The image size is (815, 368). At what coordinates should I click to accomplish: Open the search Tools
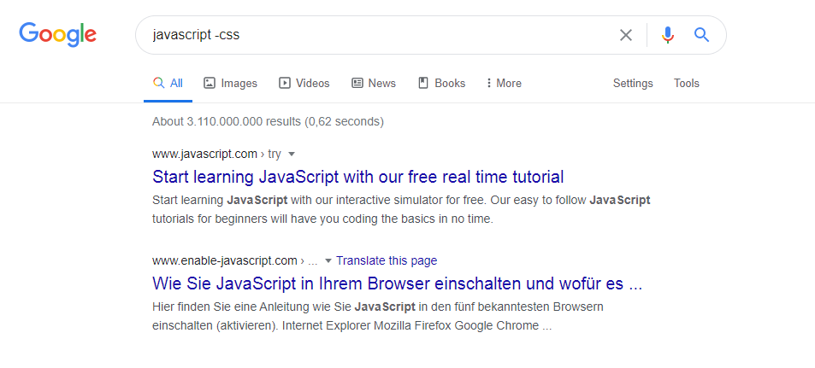click(x=686, y=83)
